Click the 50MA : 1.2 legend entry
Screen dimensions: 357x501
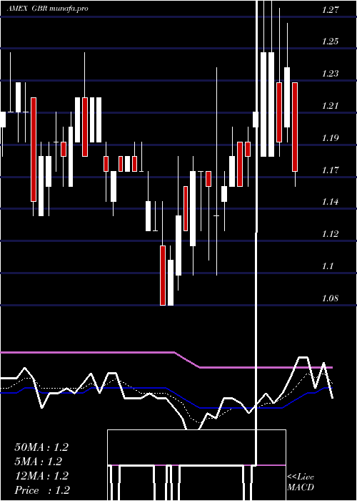(x=41, y=447)
